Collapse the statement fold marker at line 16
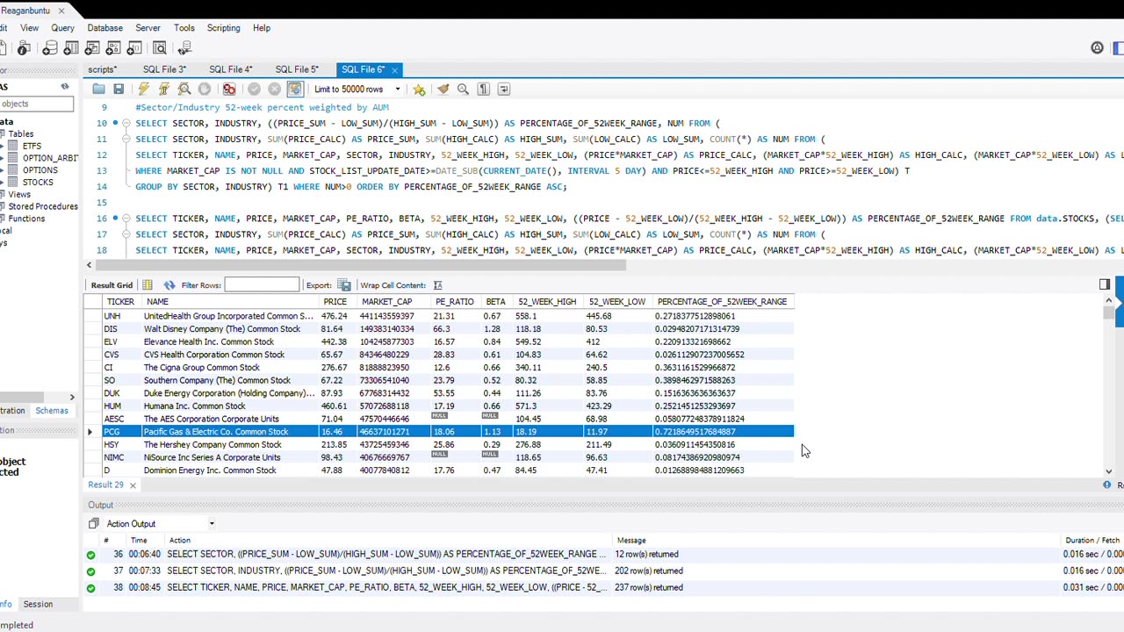Image resolution: width=1124 pixels, height=632 pixels. (126, 219)
